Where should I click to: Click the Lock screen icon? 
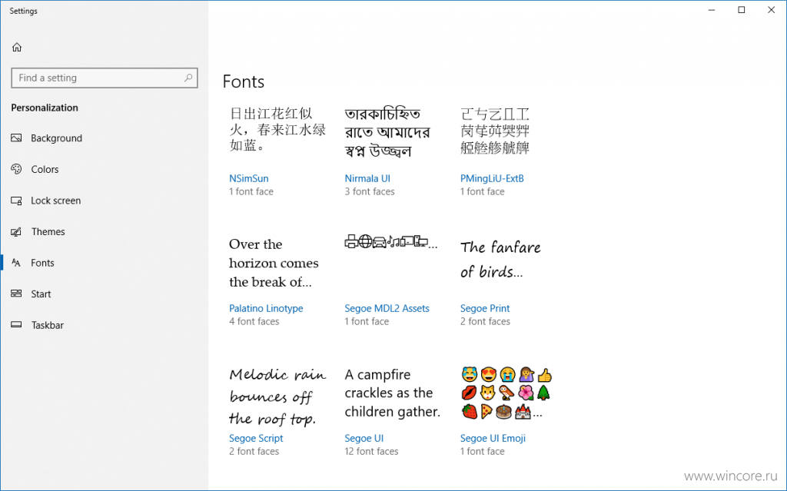(17, 201)
